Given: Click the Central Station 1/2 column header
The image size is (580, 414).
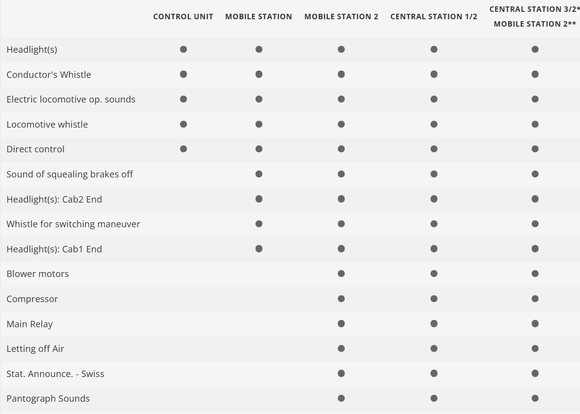Looking at the screenshot, I should click(x=434, y=17).
